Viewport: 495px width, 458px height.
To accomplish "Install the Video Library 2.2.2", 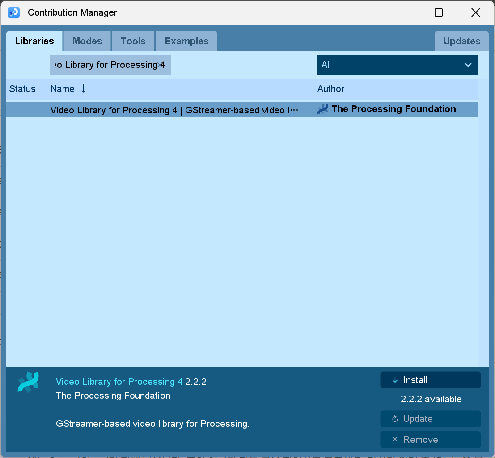I will click(x=430, y=380).
